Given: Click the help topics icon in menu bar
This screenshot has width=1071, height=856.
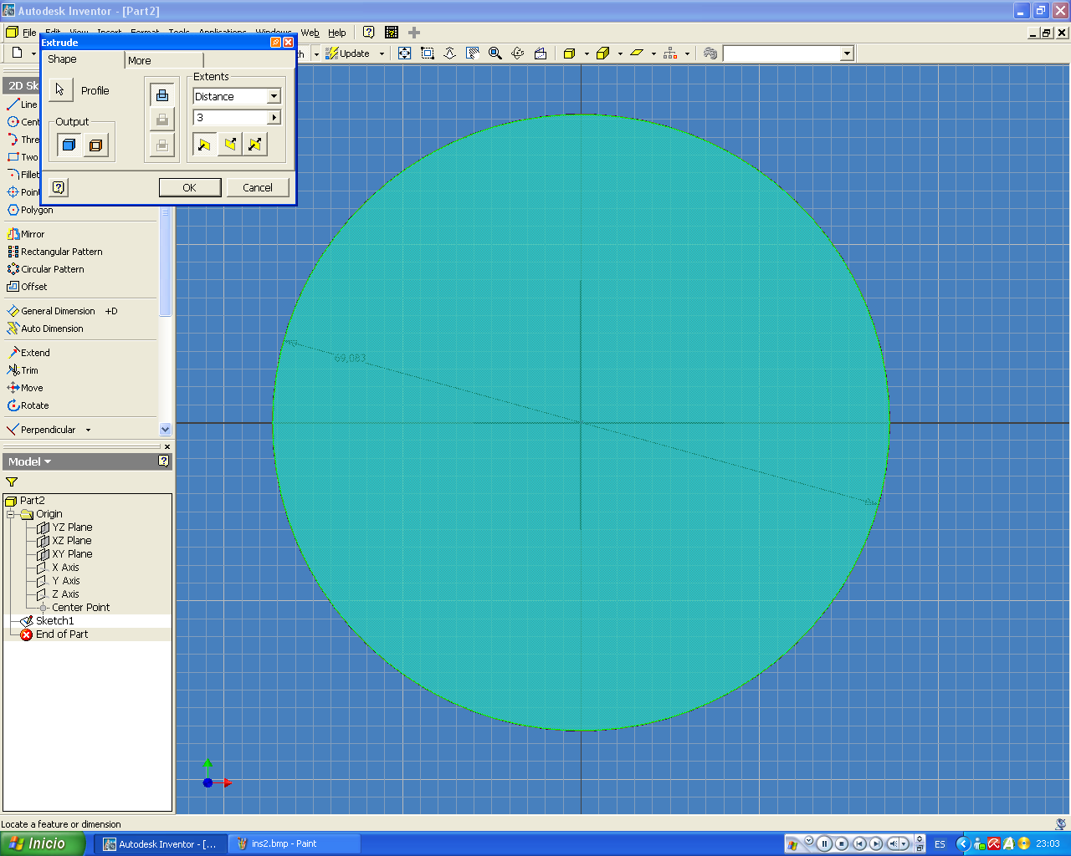Looking at the screenshot, I should (368, 33).
